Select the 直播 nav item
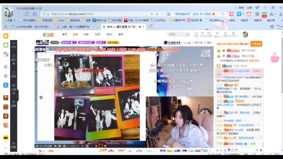 (75, 34)
